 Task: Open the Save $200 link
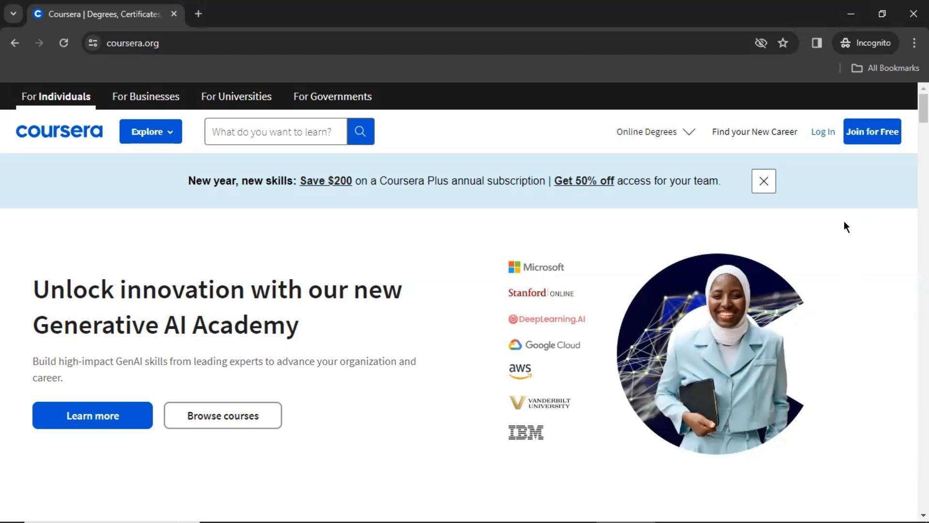(326, 181)
